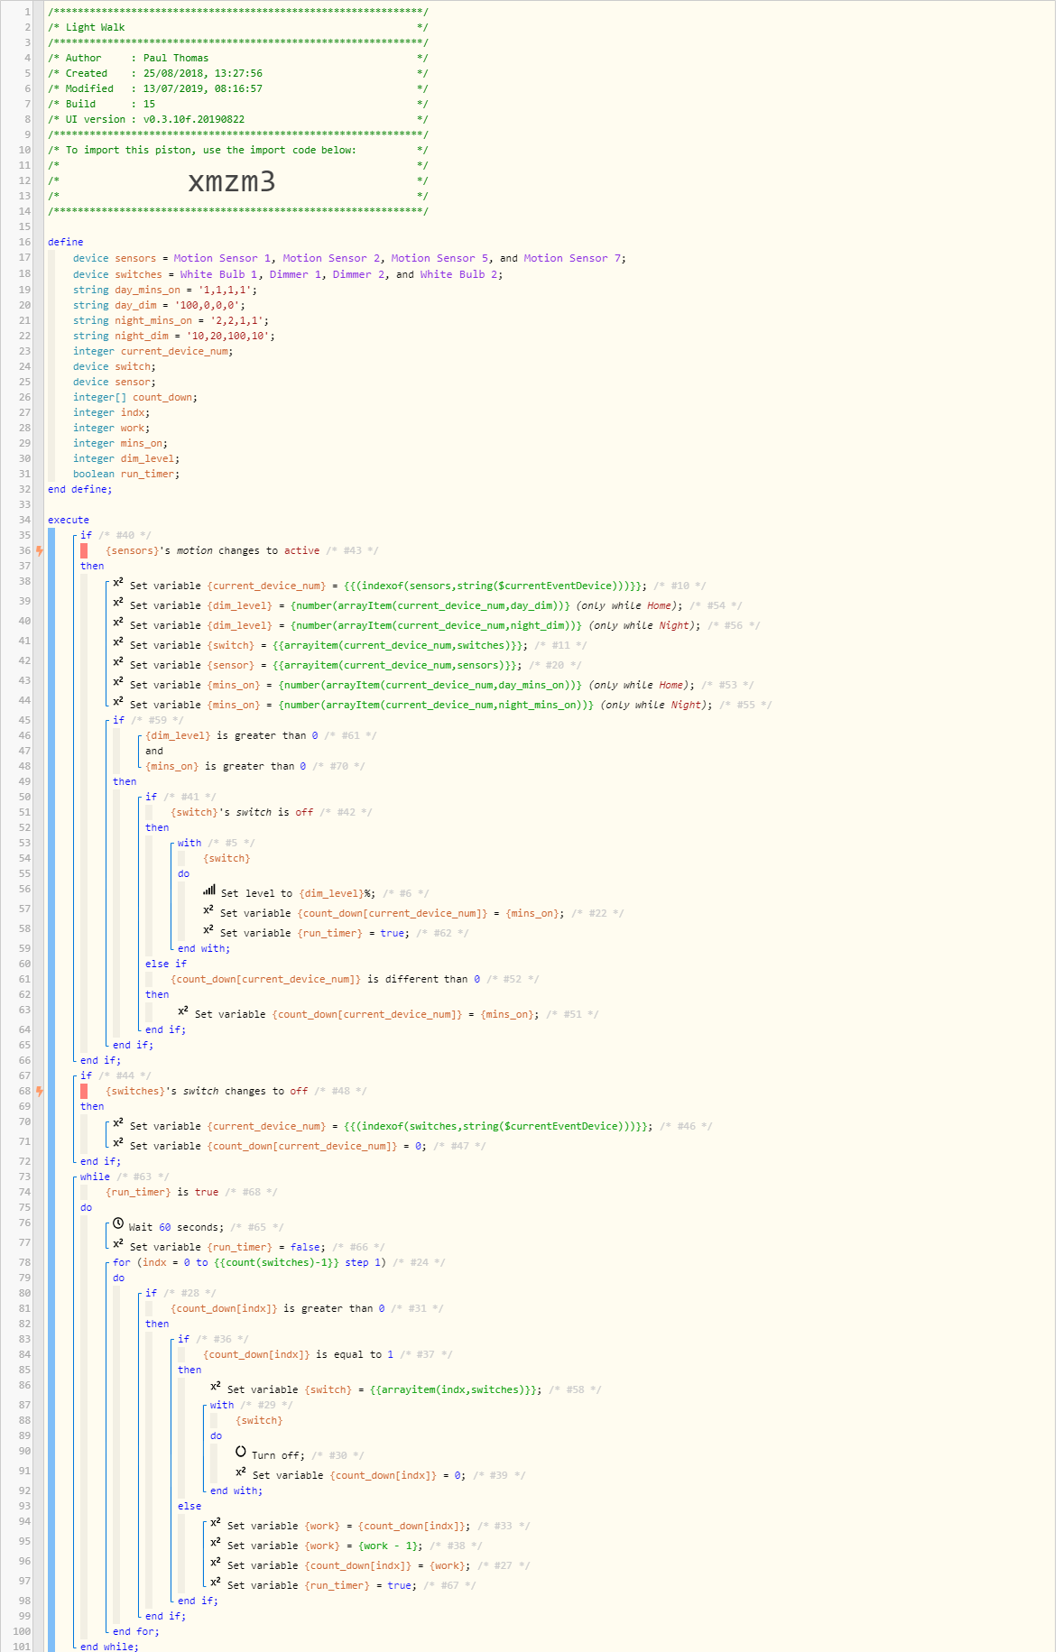Viewport: 1063px width, 1652px height.
Task: Click the lightning bolt beside the sensors motion condition
Action: click(39, 550)
